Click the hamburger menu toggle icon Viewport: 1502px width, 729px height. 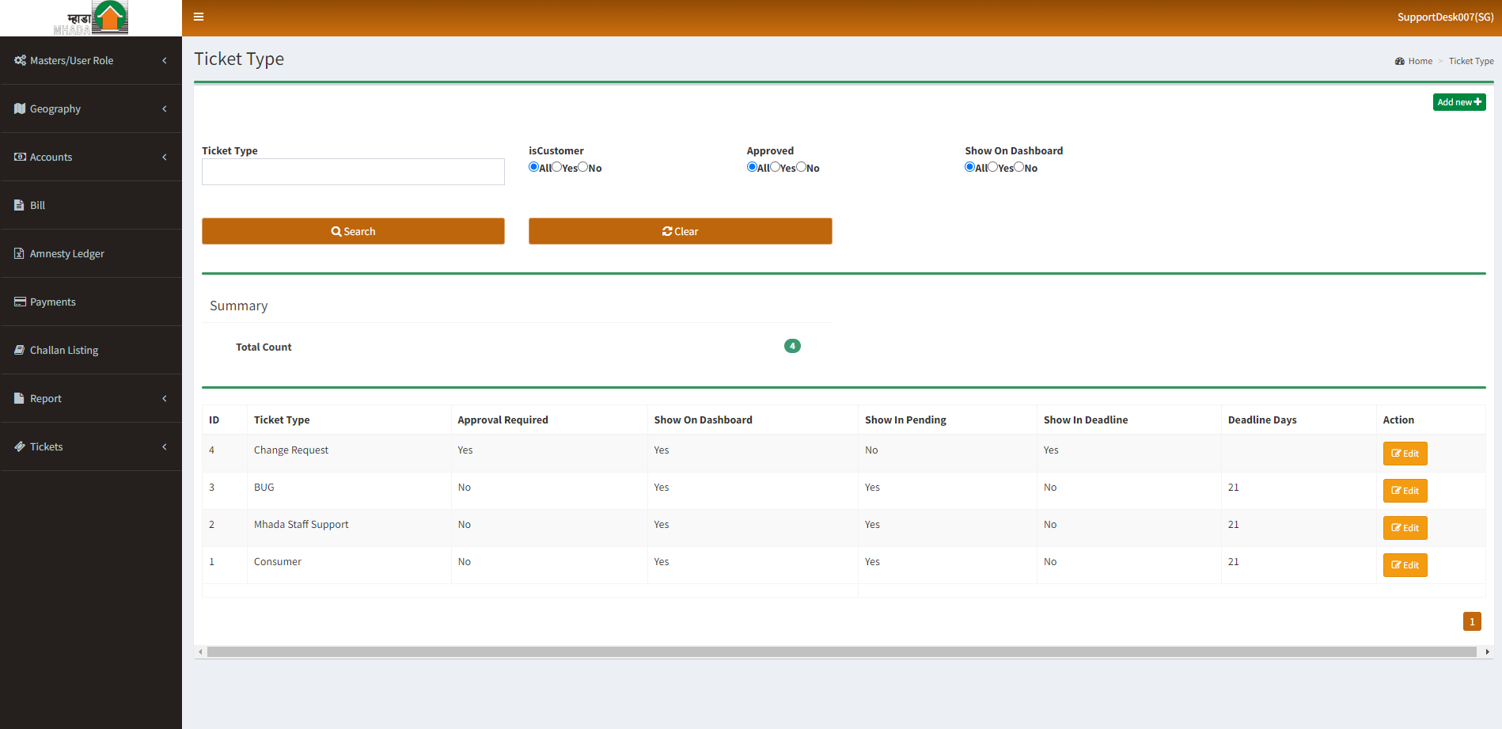199,17
